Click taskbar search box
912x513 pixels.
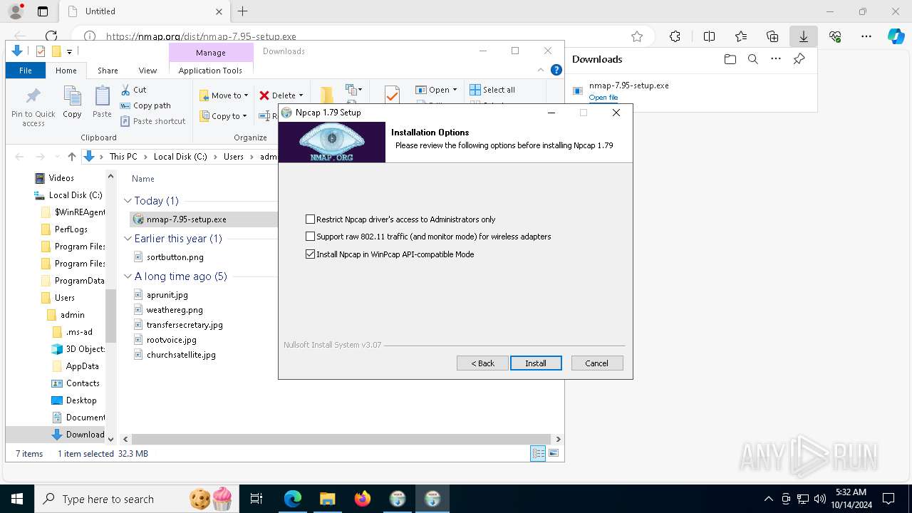coord(135,499)
